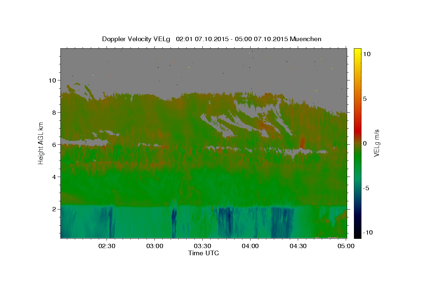Click the height tick label 4
The height and width of the screenshot is (286, 429).
(55, 177)
